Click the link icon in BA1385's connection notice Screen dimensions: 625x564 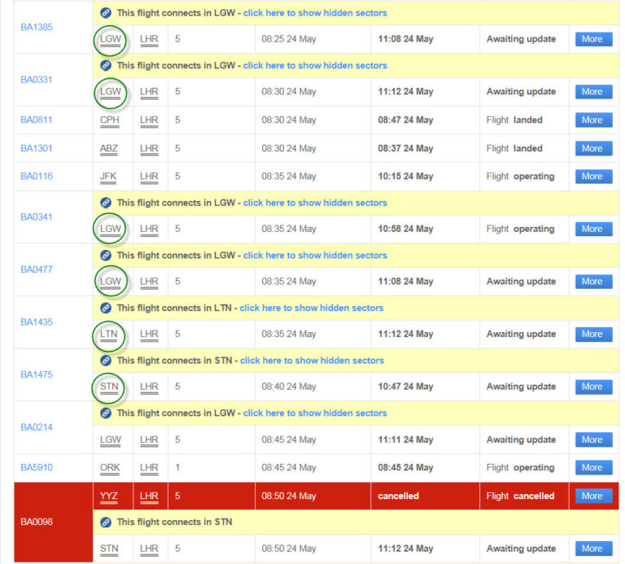[106, 13]
